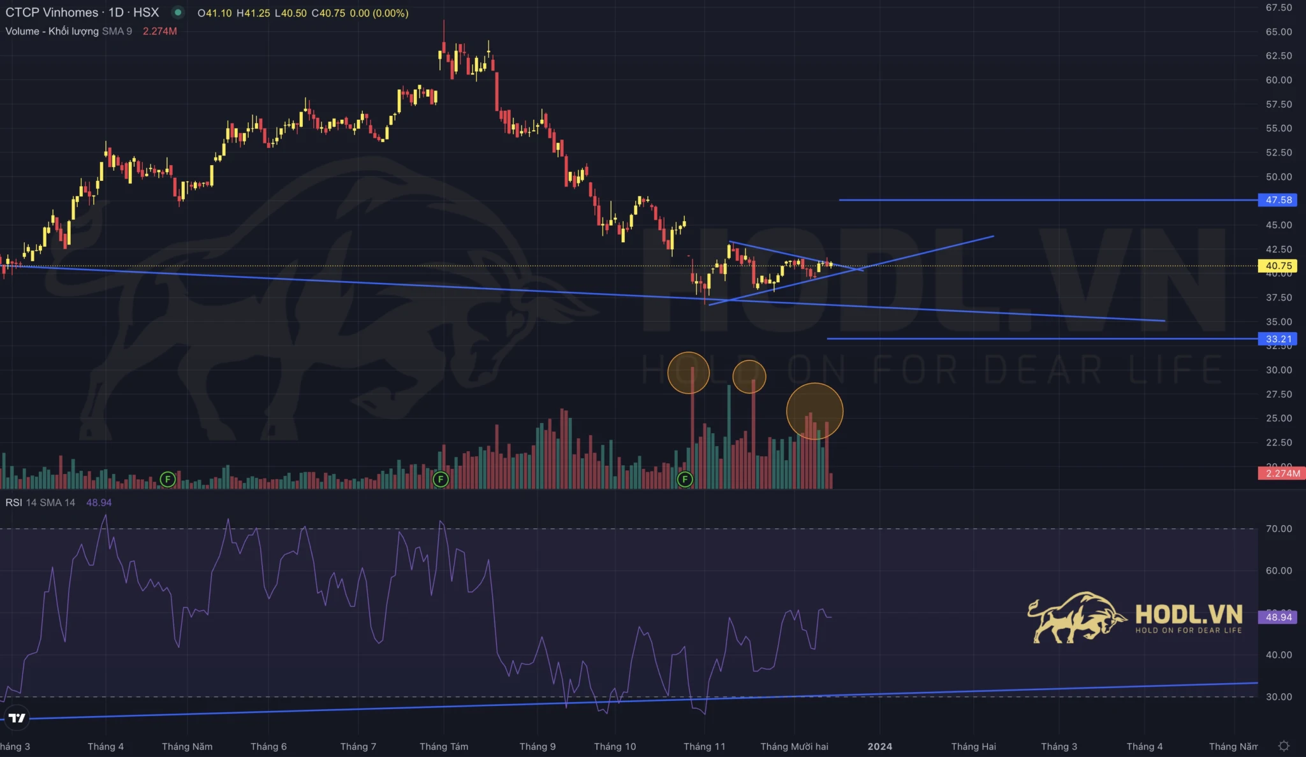The height and width of the screenshot is (757, 1306).
Task: Click the yellow 40.75 current price label
Action: point(1278,266)
